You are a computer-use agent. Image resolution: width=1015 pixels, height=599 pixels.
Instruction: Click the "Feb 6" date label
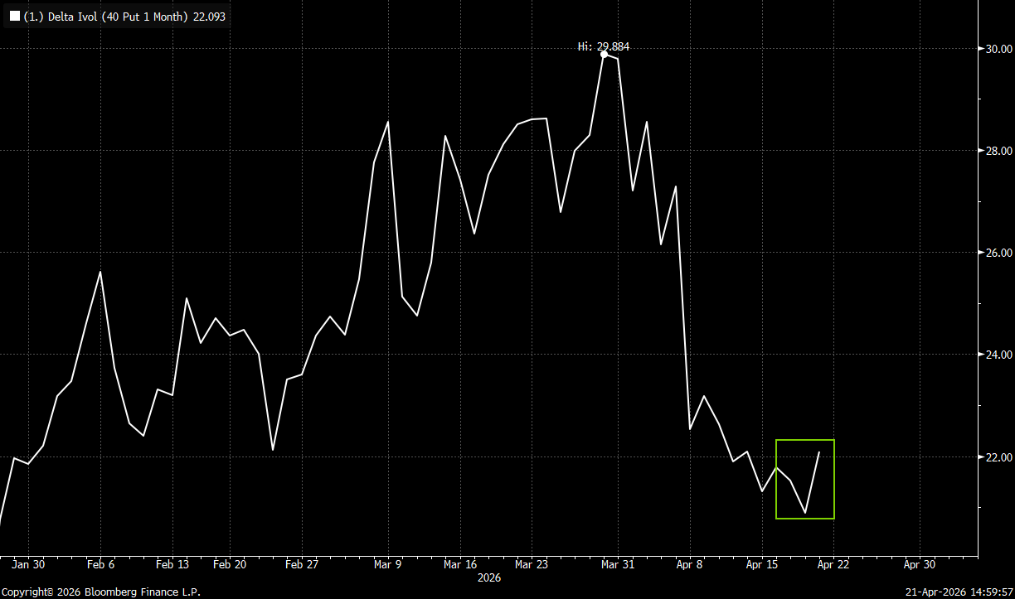tap(100, 564)
